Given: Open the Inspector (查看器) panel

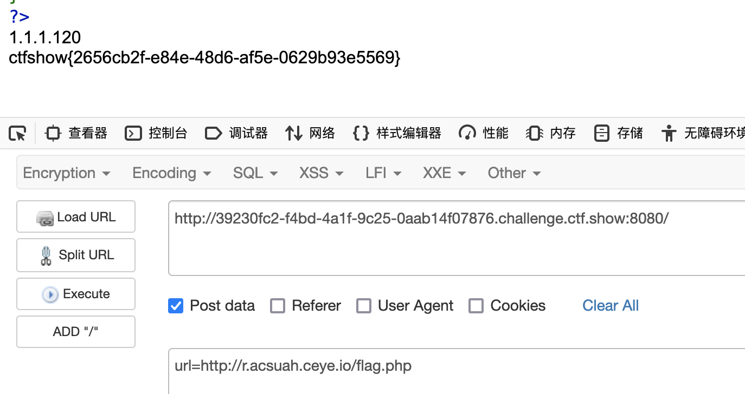Looking at the screenshot, I should [76, 133].
